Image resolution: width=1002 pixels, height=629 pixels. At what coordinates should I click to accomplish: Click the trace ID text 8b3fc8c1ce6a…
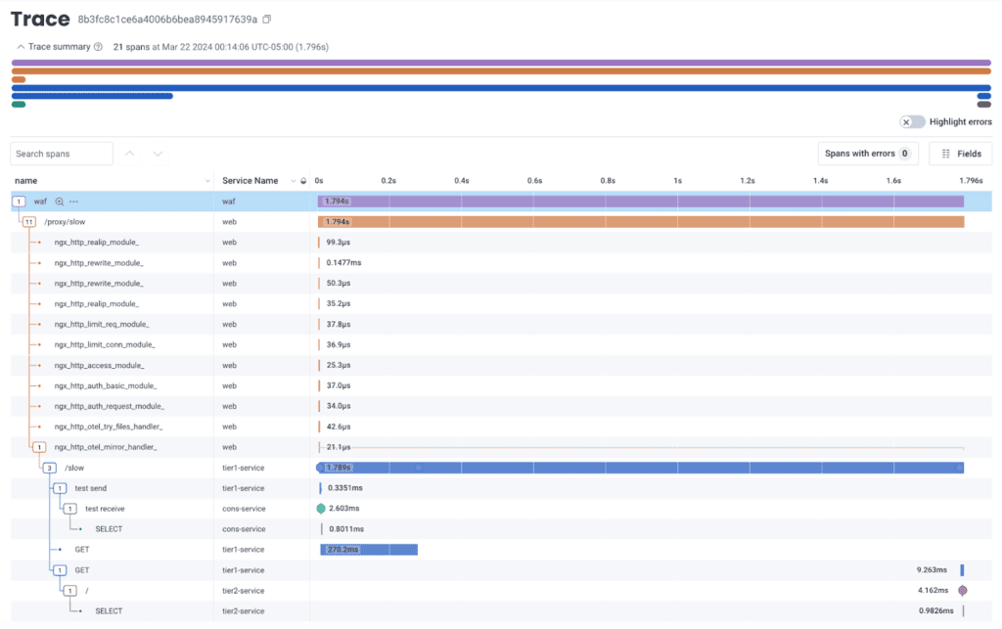coord(167,20)
